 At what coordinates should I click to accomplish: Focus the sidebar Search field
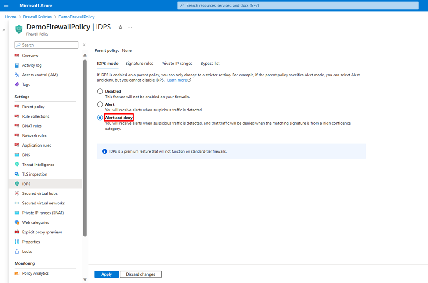[47, 45]
